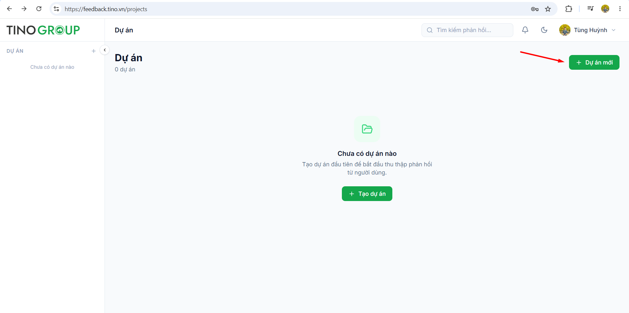
Task: Open the Tùng Huỳnh user dropdown
Action: click(x=587, y=30)
